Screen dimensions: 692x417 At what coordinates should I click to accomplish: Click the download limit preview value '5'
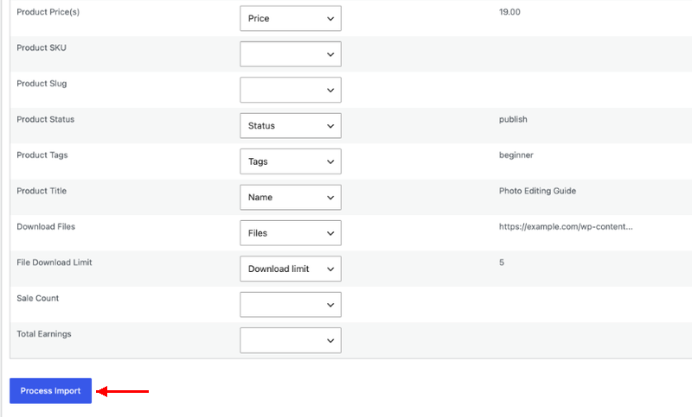tap(502, 262)
